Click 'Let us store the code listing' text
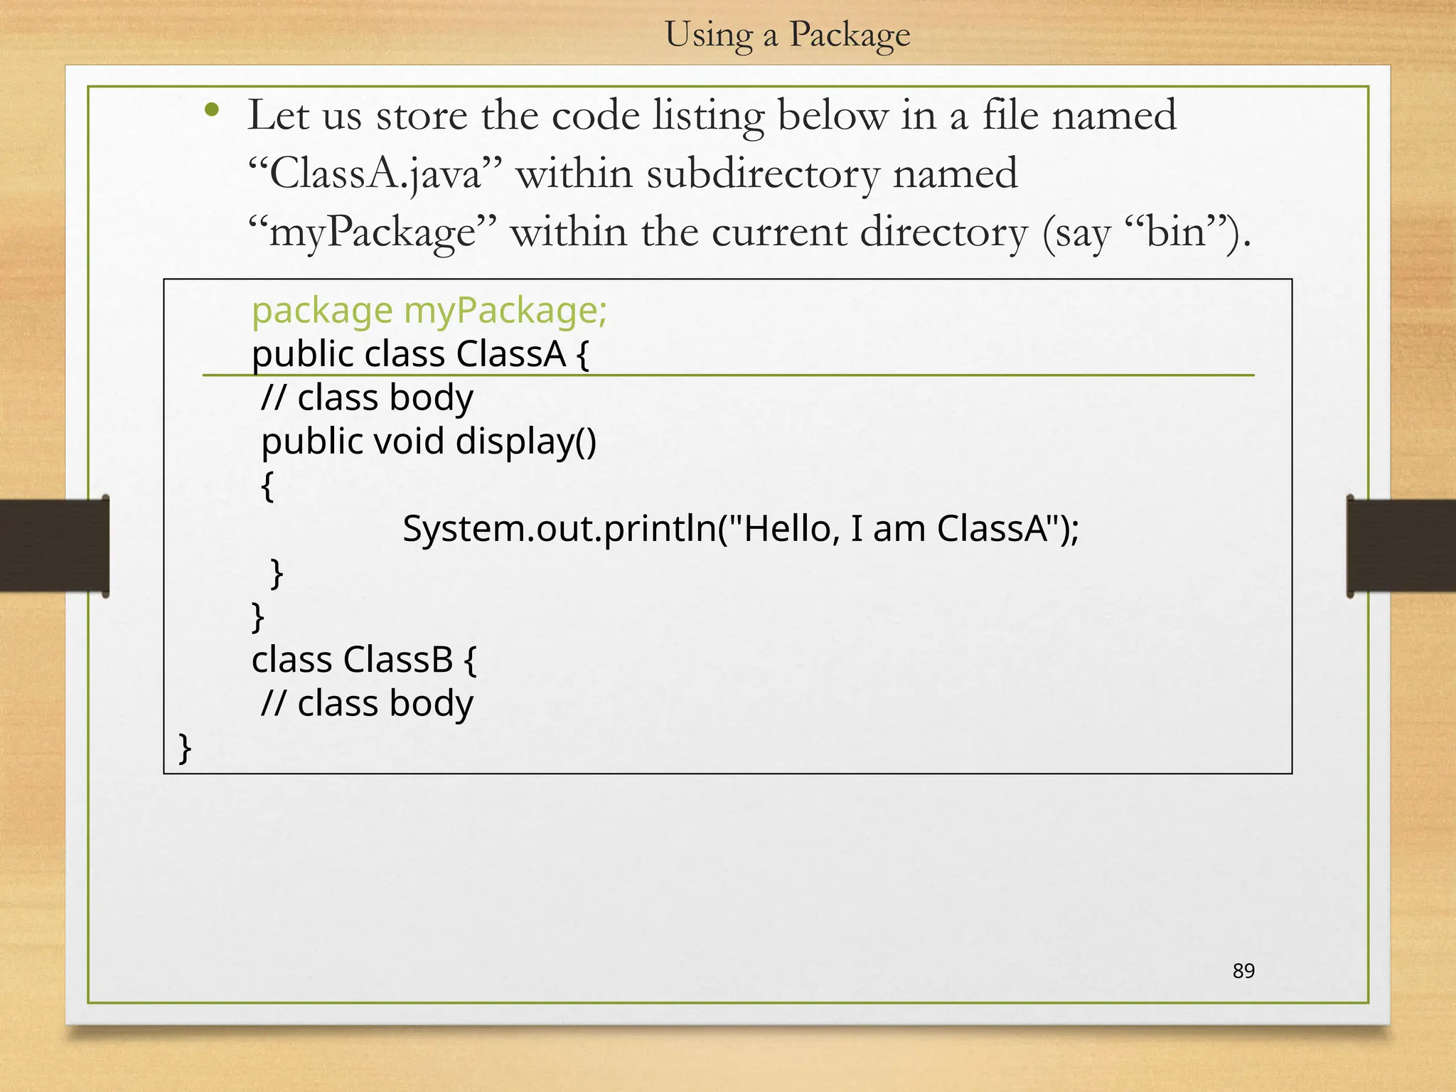 pos(505,115)
